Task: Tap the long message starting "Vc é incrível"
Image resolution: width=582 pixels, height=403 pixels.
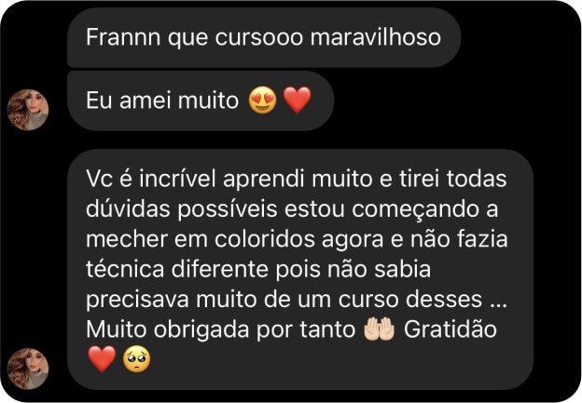Action: coord(300,270)
